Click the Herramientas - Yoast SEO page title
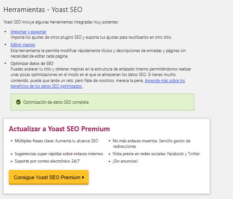 pos(43,10)
